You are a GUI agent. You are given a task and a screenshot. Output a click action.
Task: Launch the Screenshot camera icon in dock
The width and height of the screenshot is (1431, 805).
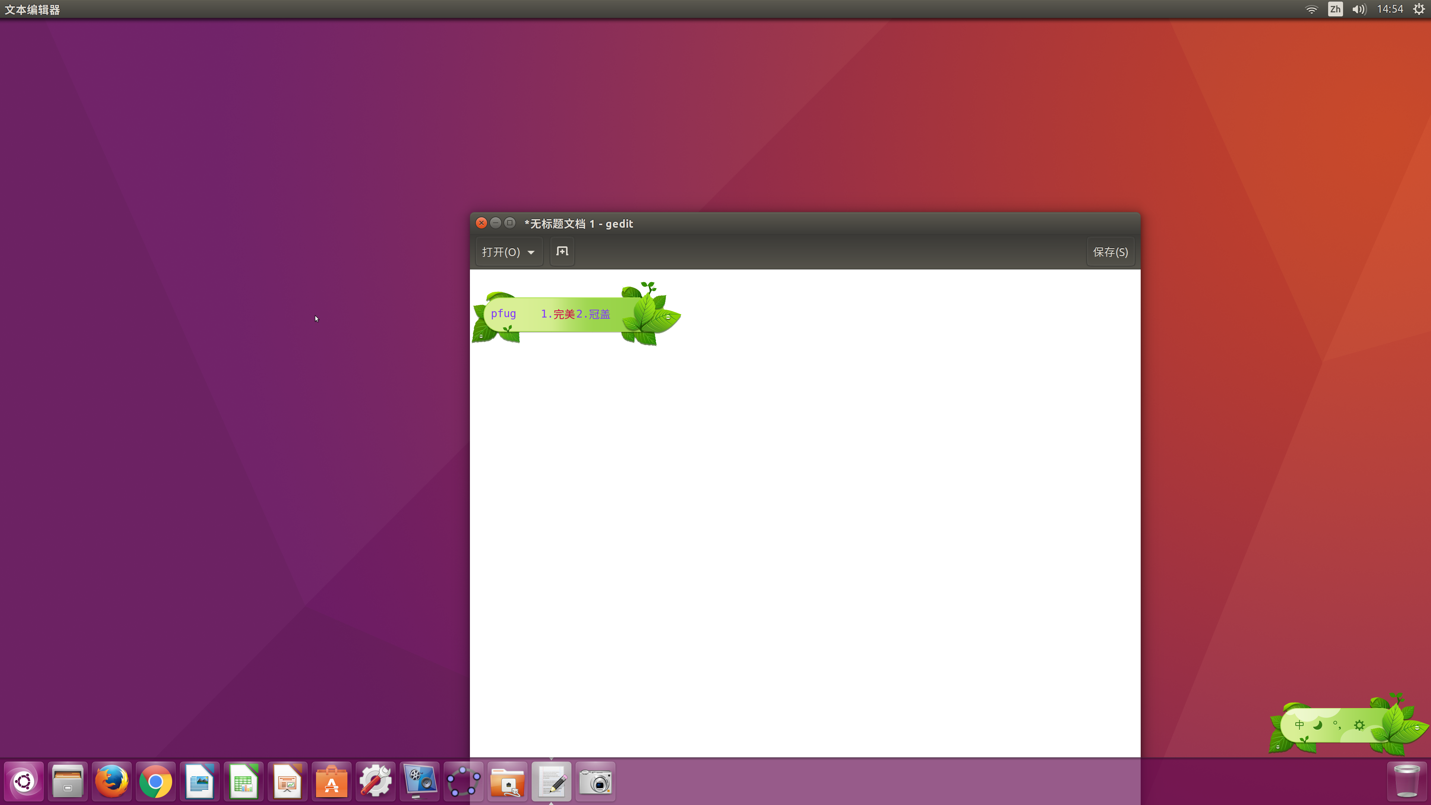(595, 782)
